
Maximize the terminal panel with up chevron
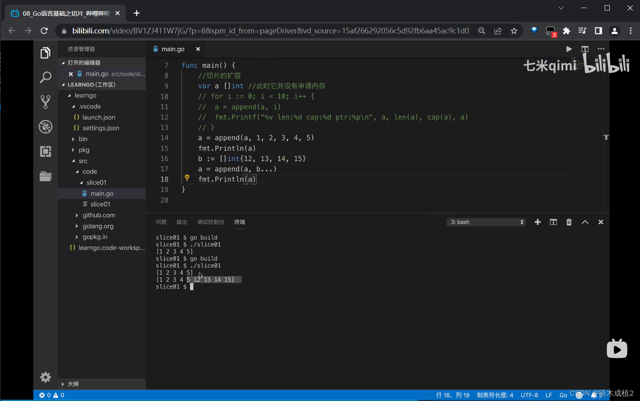coord(585,222)
